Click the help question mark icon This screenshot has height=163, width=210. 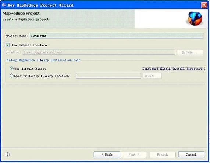[7, 155]
